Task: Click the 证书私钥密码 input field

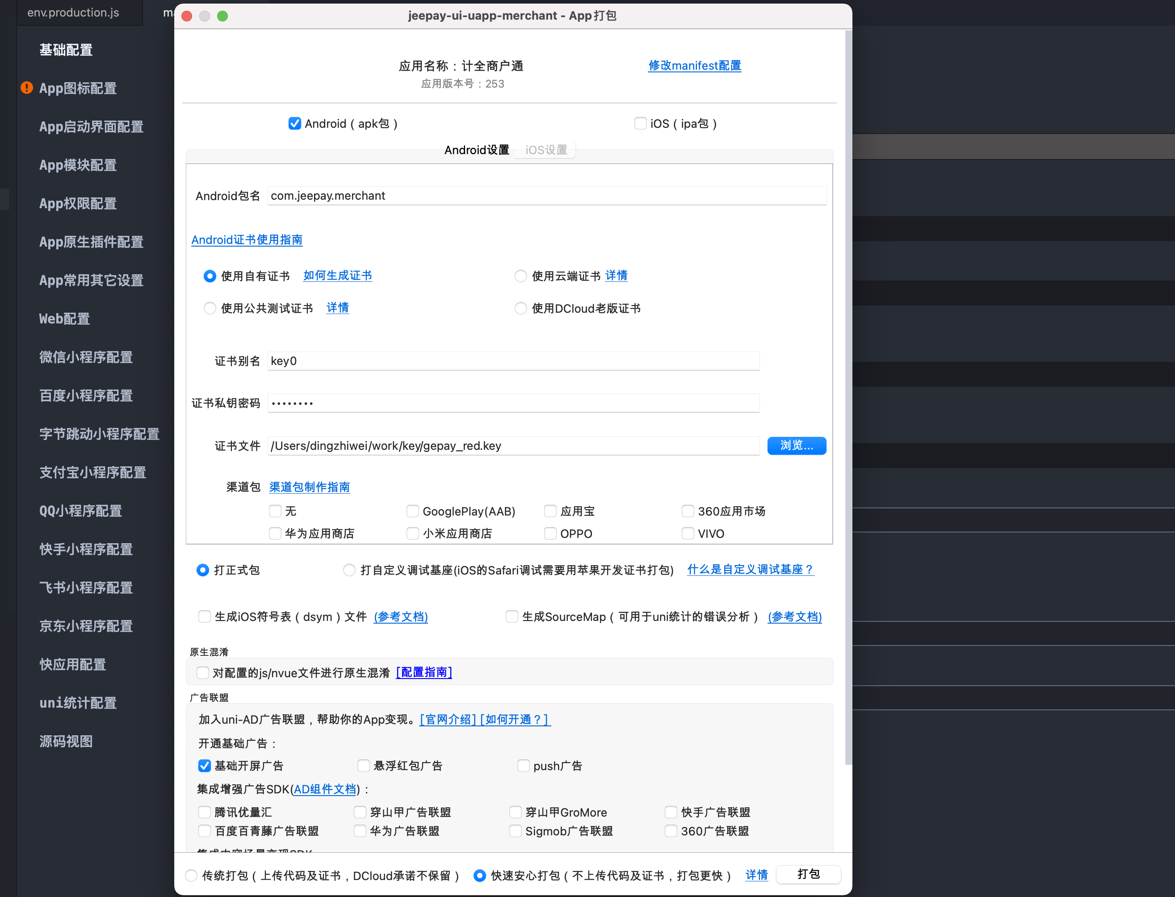Action: coord(513,403)
